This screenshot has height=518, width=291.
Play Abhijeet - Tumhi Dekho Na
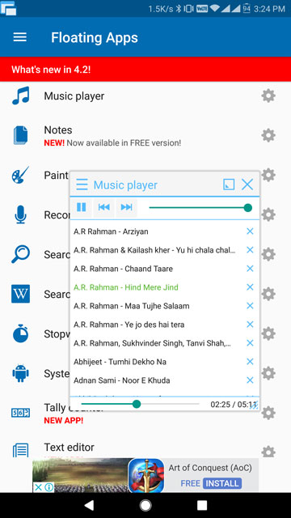[120, 362]
